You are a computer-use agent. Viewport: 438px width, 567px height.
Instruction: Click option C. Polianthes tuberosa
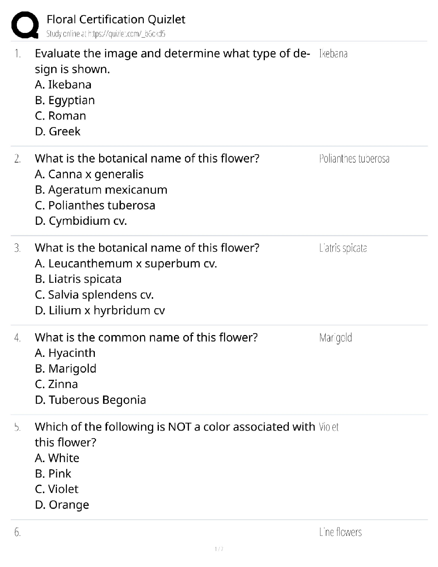pyautogui.click(x=95, y=205)
